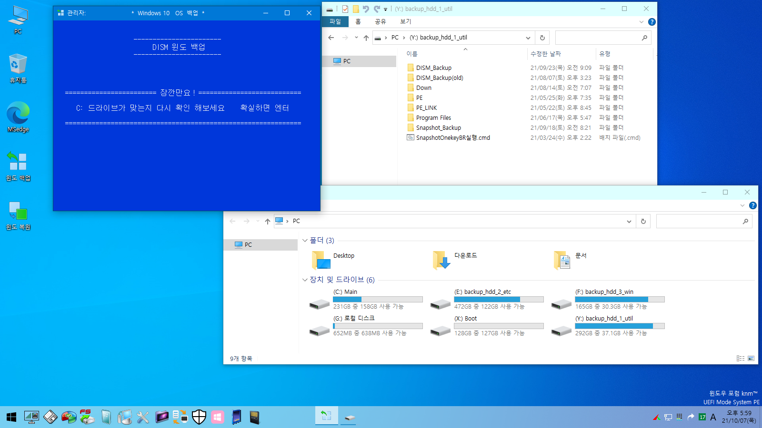Open recent locations dropdown in backup_hdd_1_util window
Viewport: 762px width, 428px height.
356,38
